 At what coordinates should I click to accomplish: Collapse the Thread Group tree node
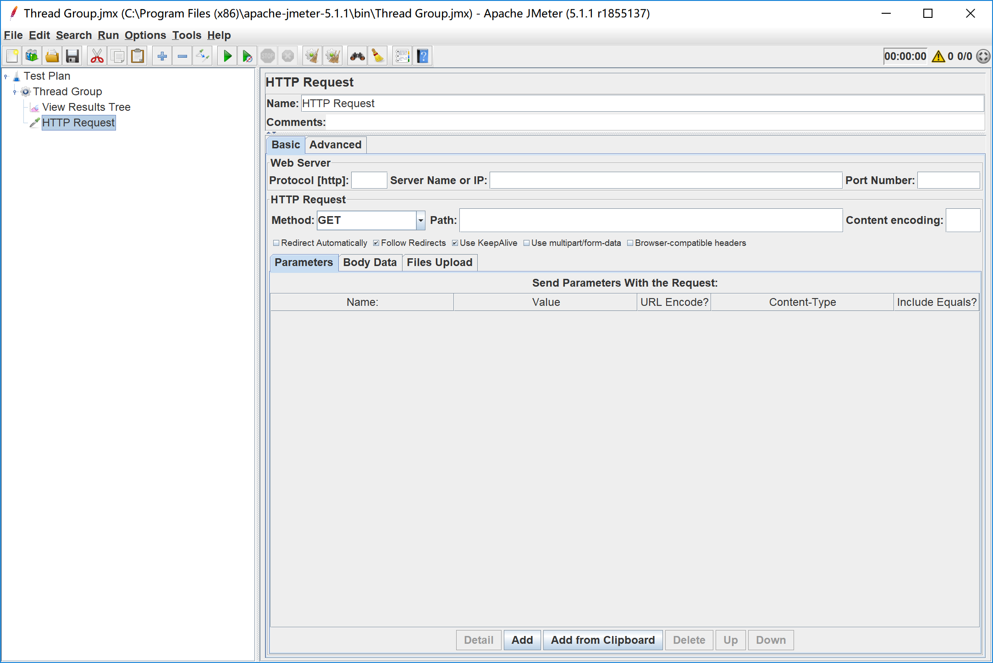pos(15,92)
